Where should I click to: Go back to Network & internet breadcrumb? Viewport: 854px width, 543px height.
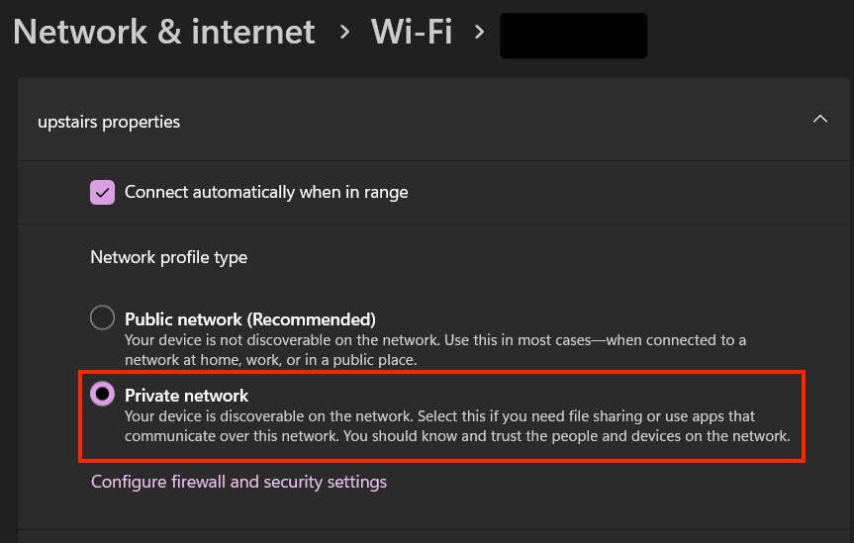pyautogui.click(x=164, y=32)
